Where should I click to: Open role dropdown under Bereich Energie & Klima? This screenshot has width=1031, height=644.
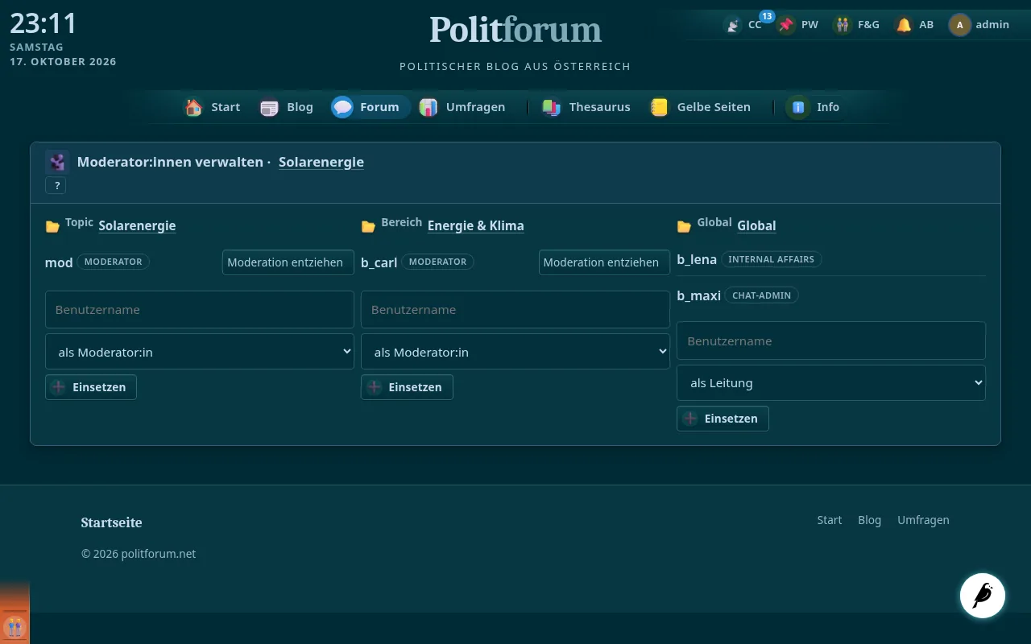pyautogui.click(x=515, y=352)
